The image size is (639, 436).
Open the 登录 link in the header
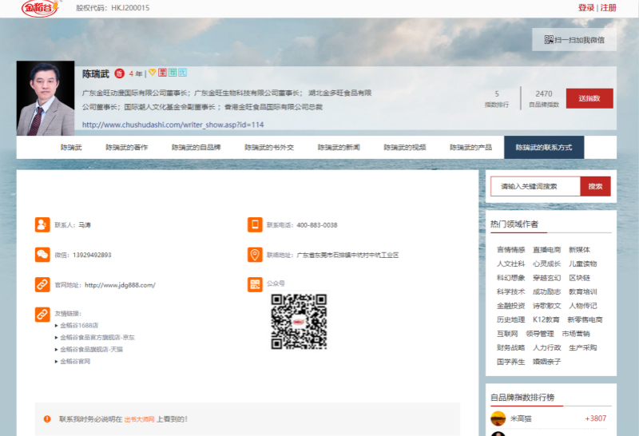[x=585, y=8]
